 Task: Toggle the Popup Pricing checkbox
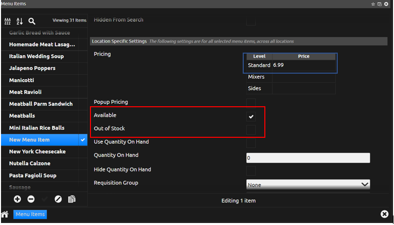pyautogui.click(x=251, y=103)
